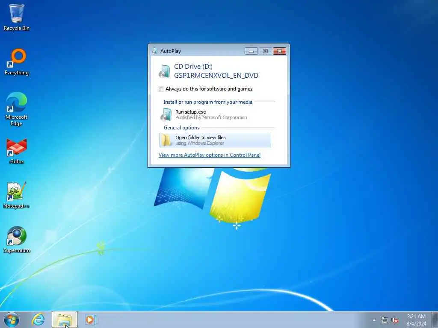Open the muted volume tray icon
Screen dimensions: 438x328
(x=395, y=320)
